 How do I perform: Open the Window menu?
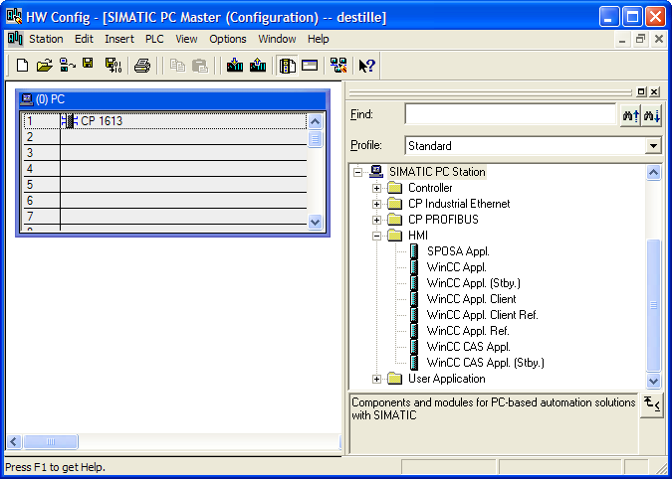(x=277, y=39)
